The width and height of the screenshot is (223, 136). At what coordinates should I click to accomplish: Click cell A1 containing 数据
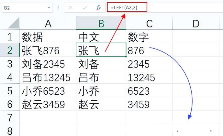tap(48, 37)
